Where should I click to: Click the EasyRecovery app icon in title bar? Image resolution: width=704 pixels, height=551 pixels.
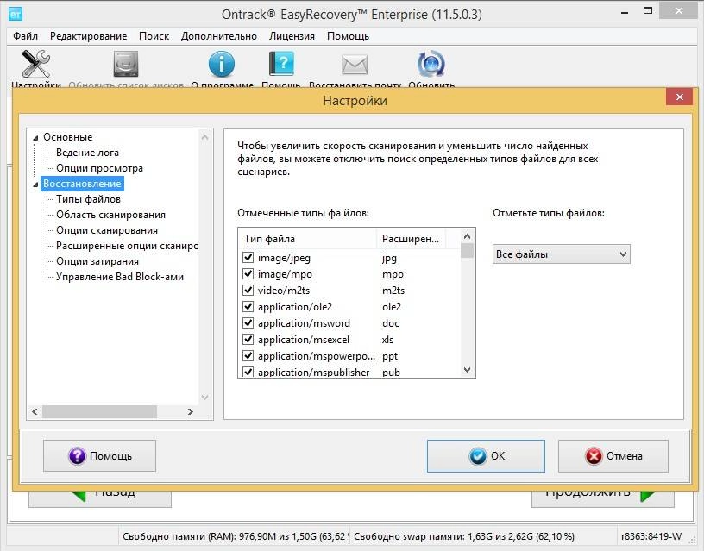pyautogui.click(x=16, y=14)
